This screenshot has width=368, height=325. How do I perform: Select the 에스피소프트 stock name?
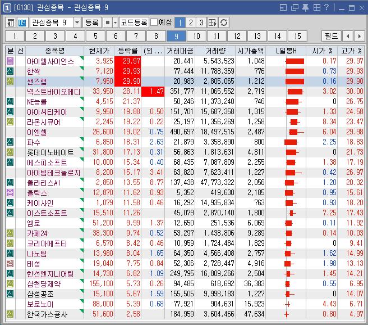(47, 162)
